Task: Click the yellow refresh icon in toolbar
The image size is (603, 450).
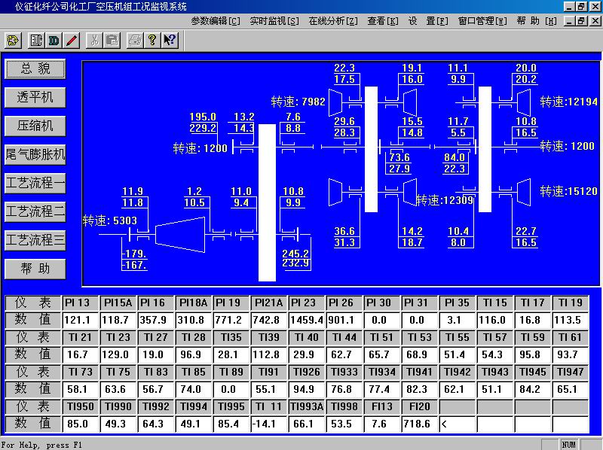Action: [14, 40]
